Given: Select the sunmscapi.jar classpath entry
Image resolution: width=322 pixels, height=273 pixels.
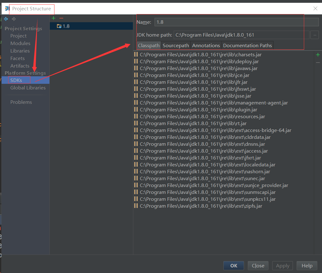Looking at the screenshot, I should [207, 192].
